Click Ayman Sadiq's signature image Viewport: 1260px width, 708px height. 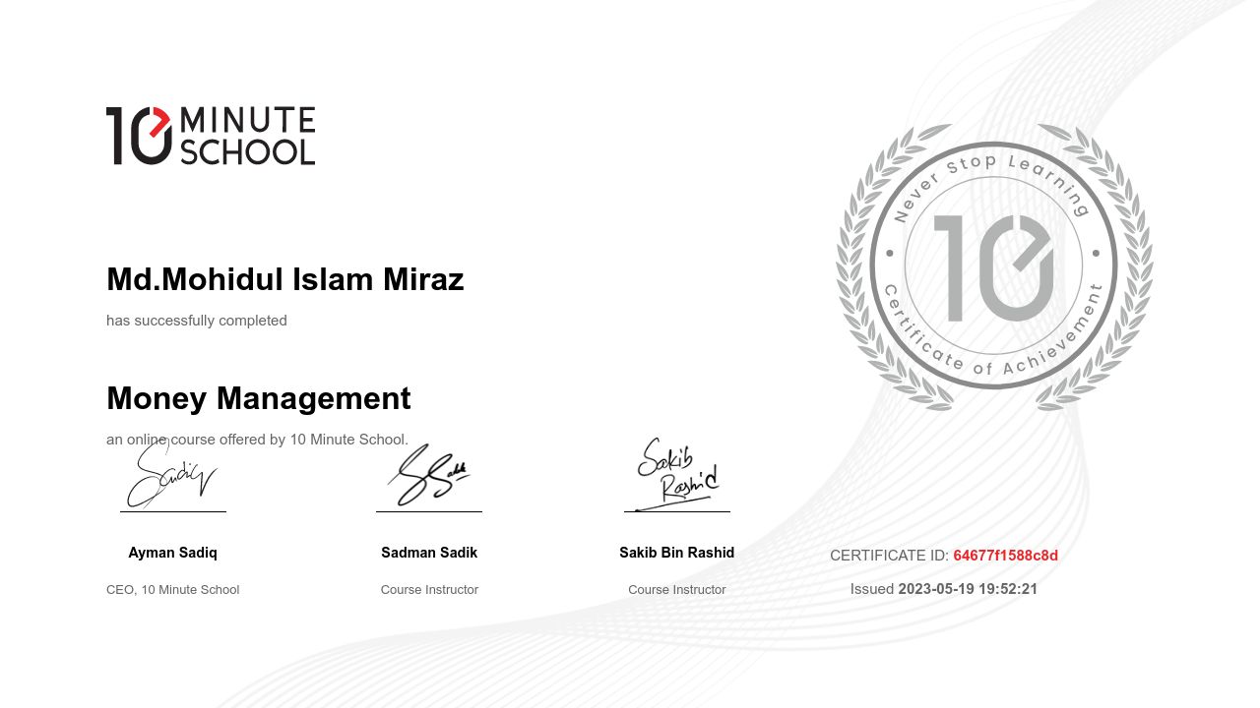(173, 474)
